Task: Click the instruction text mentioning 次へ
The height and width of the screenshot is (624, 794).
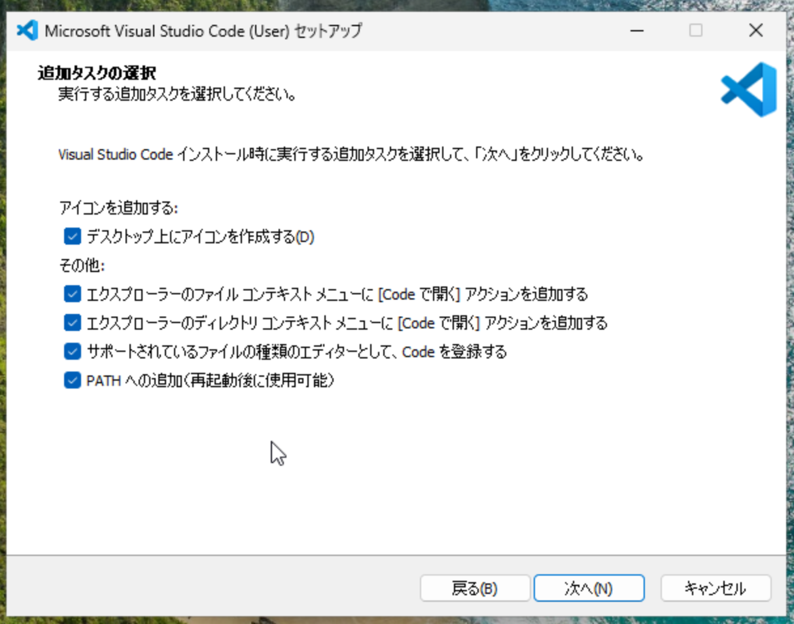Action: point(347,155)
